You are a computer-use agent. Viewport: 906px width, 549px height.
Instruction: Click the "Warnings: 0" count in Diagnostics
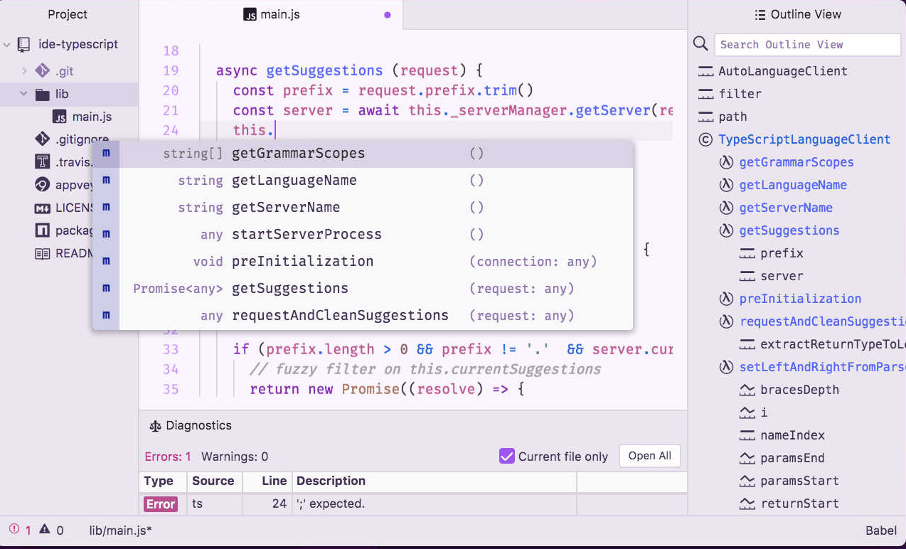point(235,457)
